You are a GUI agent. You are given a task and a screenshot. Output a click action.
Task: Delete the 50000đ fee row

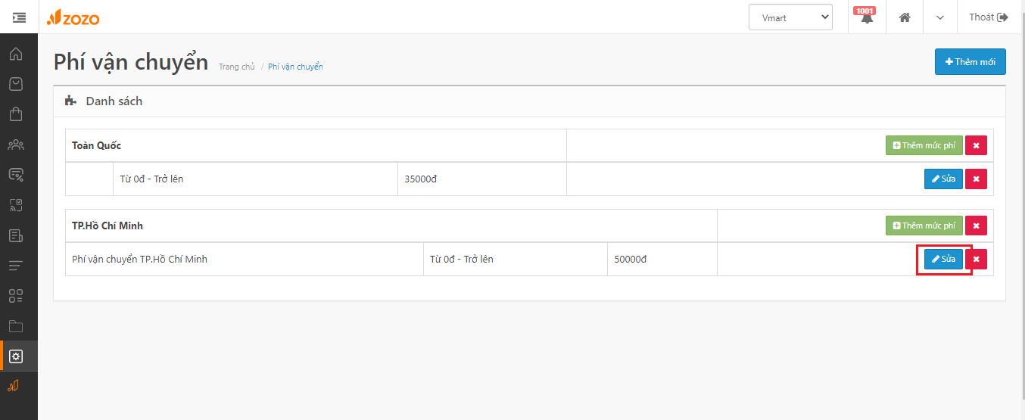[x=976, y=259]
